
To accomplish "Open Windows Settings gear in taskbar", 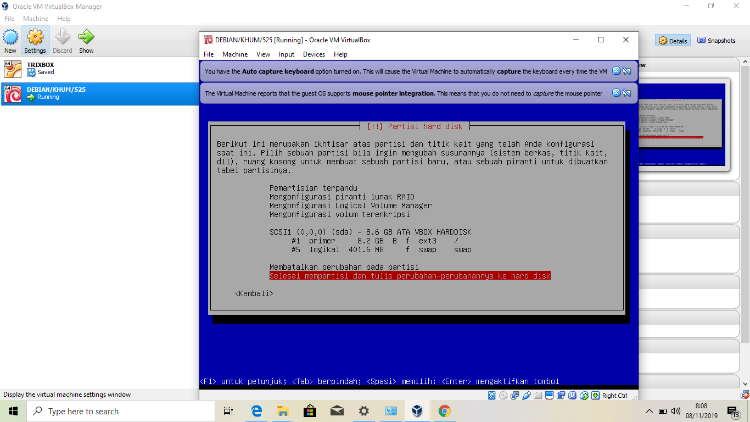I will 364,411.
